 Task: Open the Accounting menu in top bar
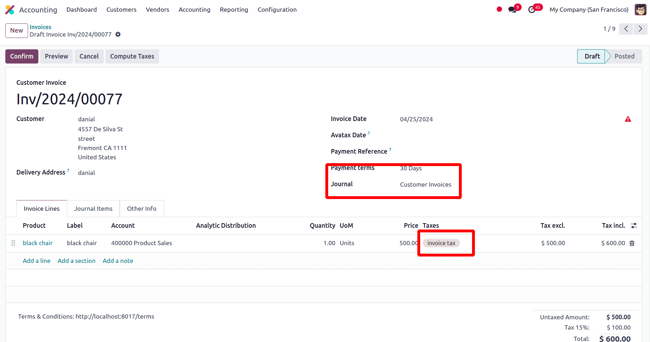[x=194, y=10]
